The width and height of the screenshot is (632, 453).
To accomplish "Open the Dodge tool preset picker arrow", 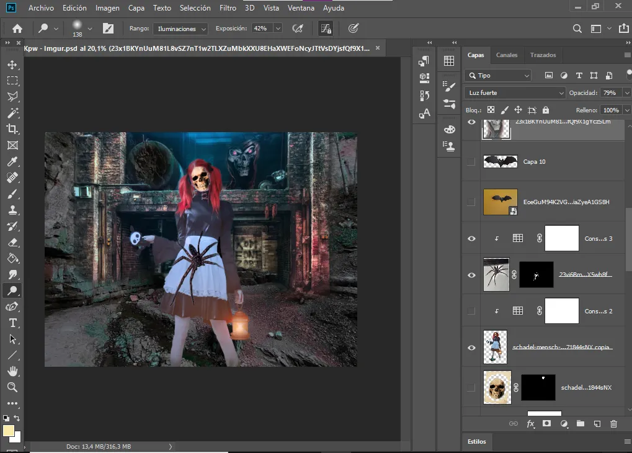I will [x=56, y=29].
